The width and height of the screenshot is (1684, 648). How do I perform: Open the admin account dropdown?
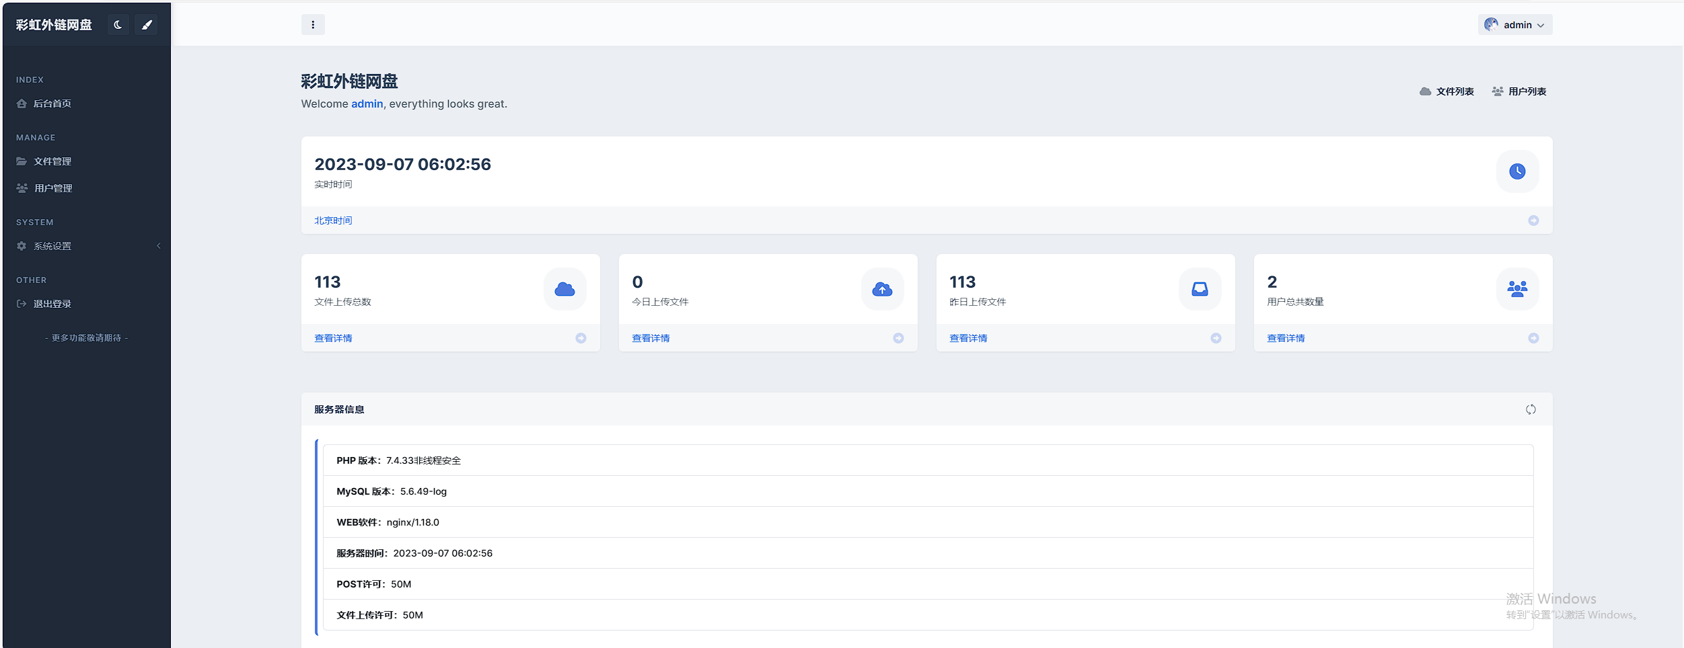pyautogui.click(x=1514, y=24)
